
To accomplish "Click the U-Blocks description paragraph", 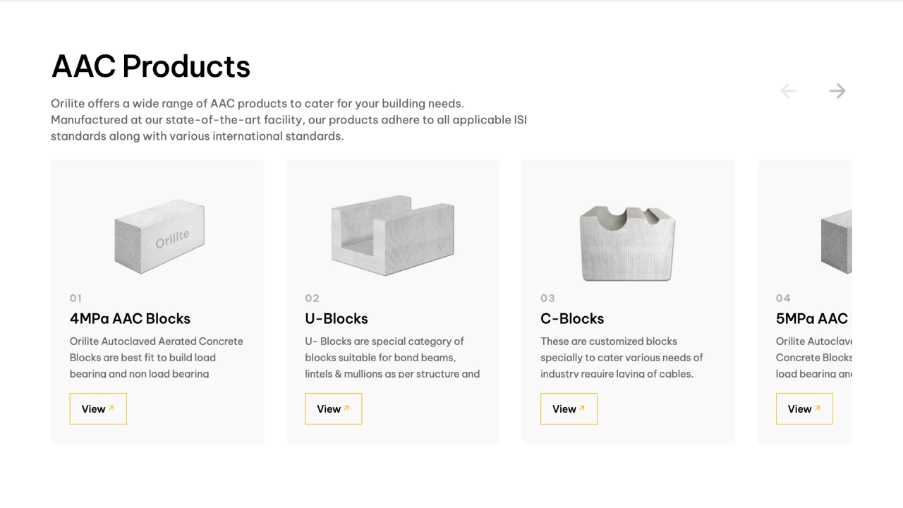I will pos(392,358).
